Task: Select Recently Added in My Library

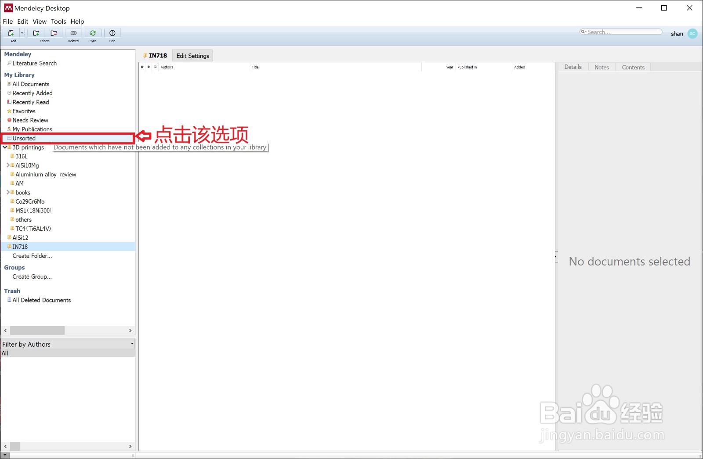Action: point(32,93)
